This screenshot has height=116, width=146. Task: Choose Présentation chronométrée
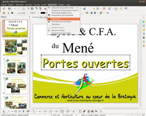(x=63, y=15)
